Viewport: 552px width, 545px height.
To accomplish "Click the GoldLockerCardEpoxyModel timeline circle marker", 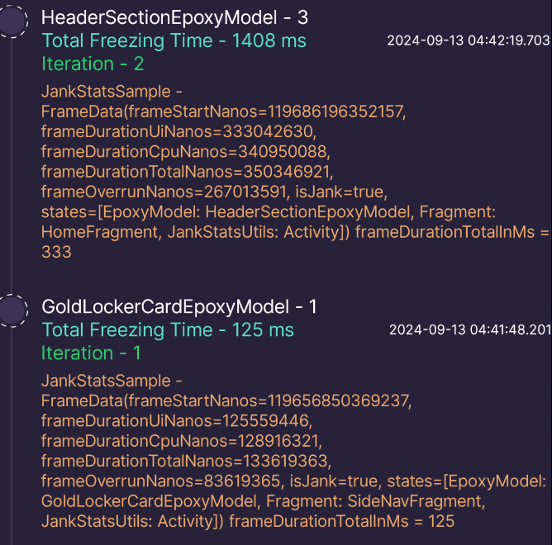I will click(x=12, y=310).
